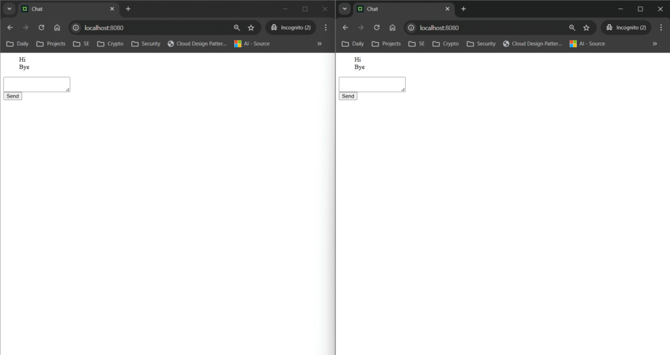Close the Chat tab in left window
This screenshot has width=670, height=355.
112,9
